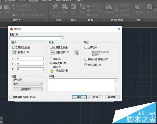Expand arrow below 设置位置 button
This screenshot has height=124, width=157.
138,15
